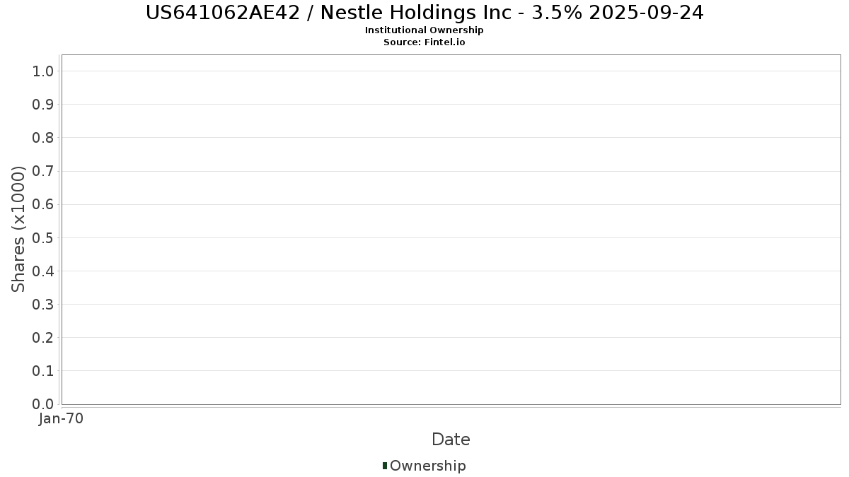Click the chart title Nestle Holdings Inc
The height and width of the screenshot is (477, 849).
tap(424, 13)
